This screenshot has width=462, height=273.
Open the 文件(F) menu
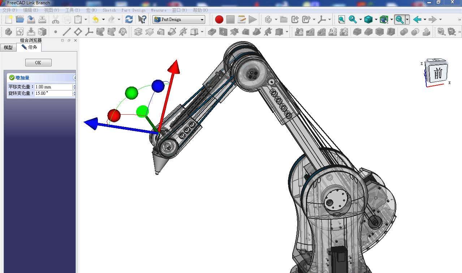[x=10, y=10]
